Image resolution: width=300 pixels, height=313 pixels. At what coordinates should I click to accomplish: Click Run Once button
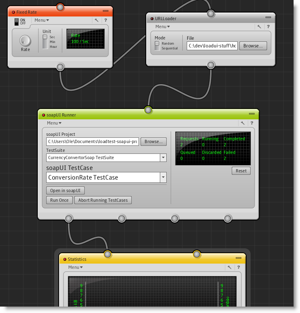(x=59, y=200)
